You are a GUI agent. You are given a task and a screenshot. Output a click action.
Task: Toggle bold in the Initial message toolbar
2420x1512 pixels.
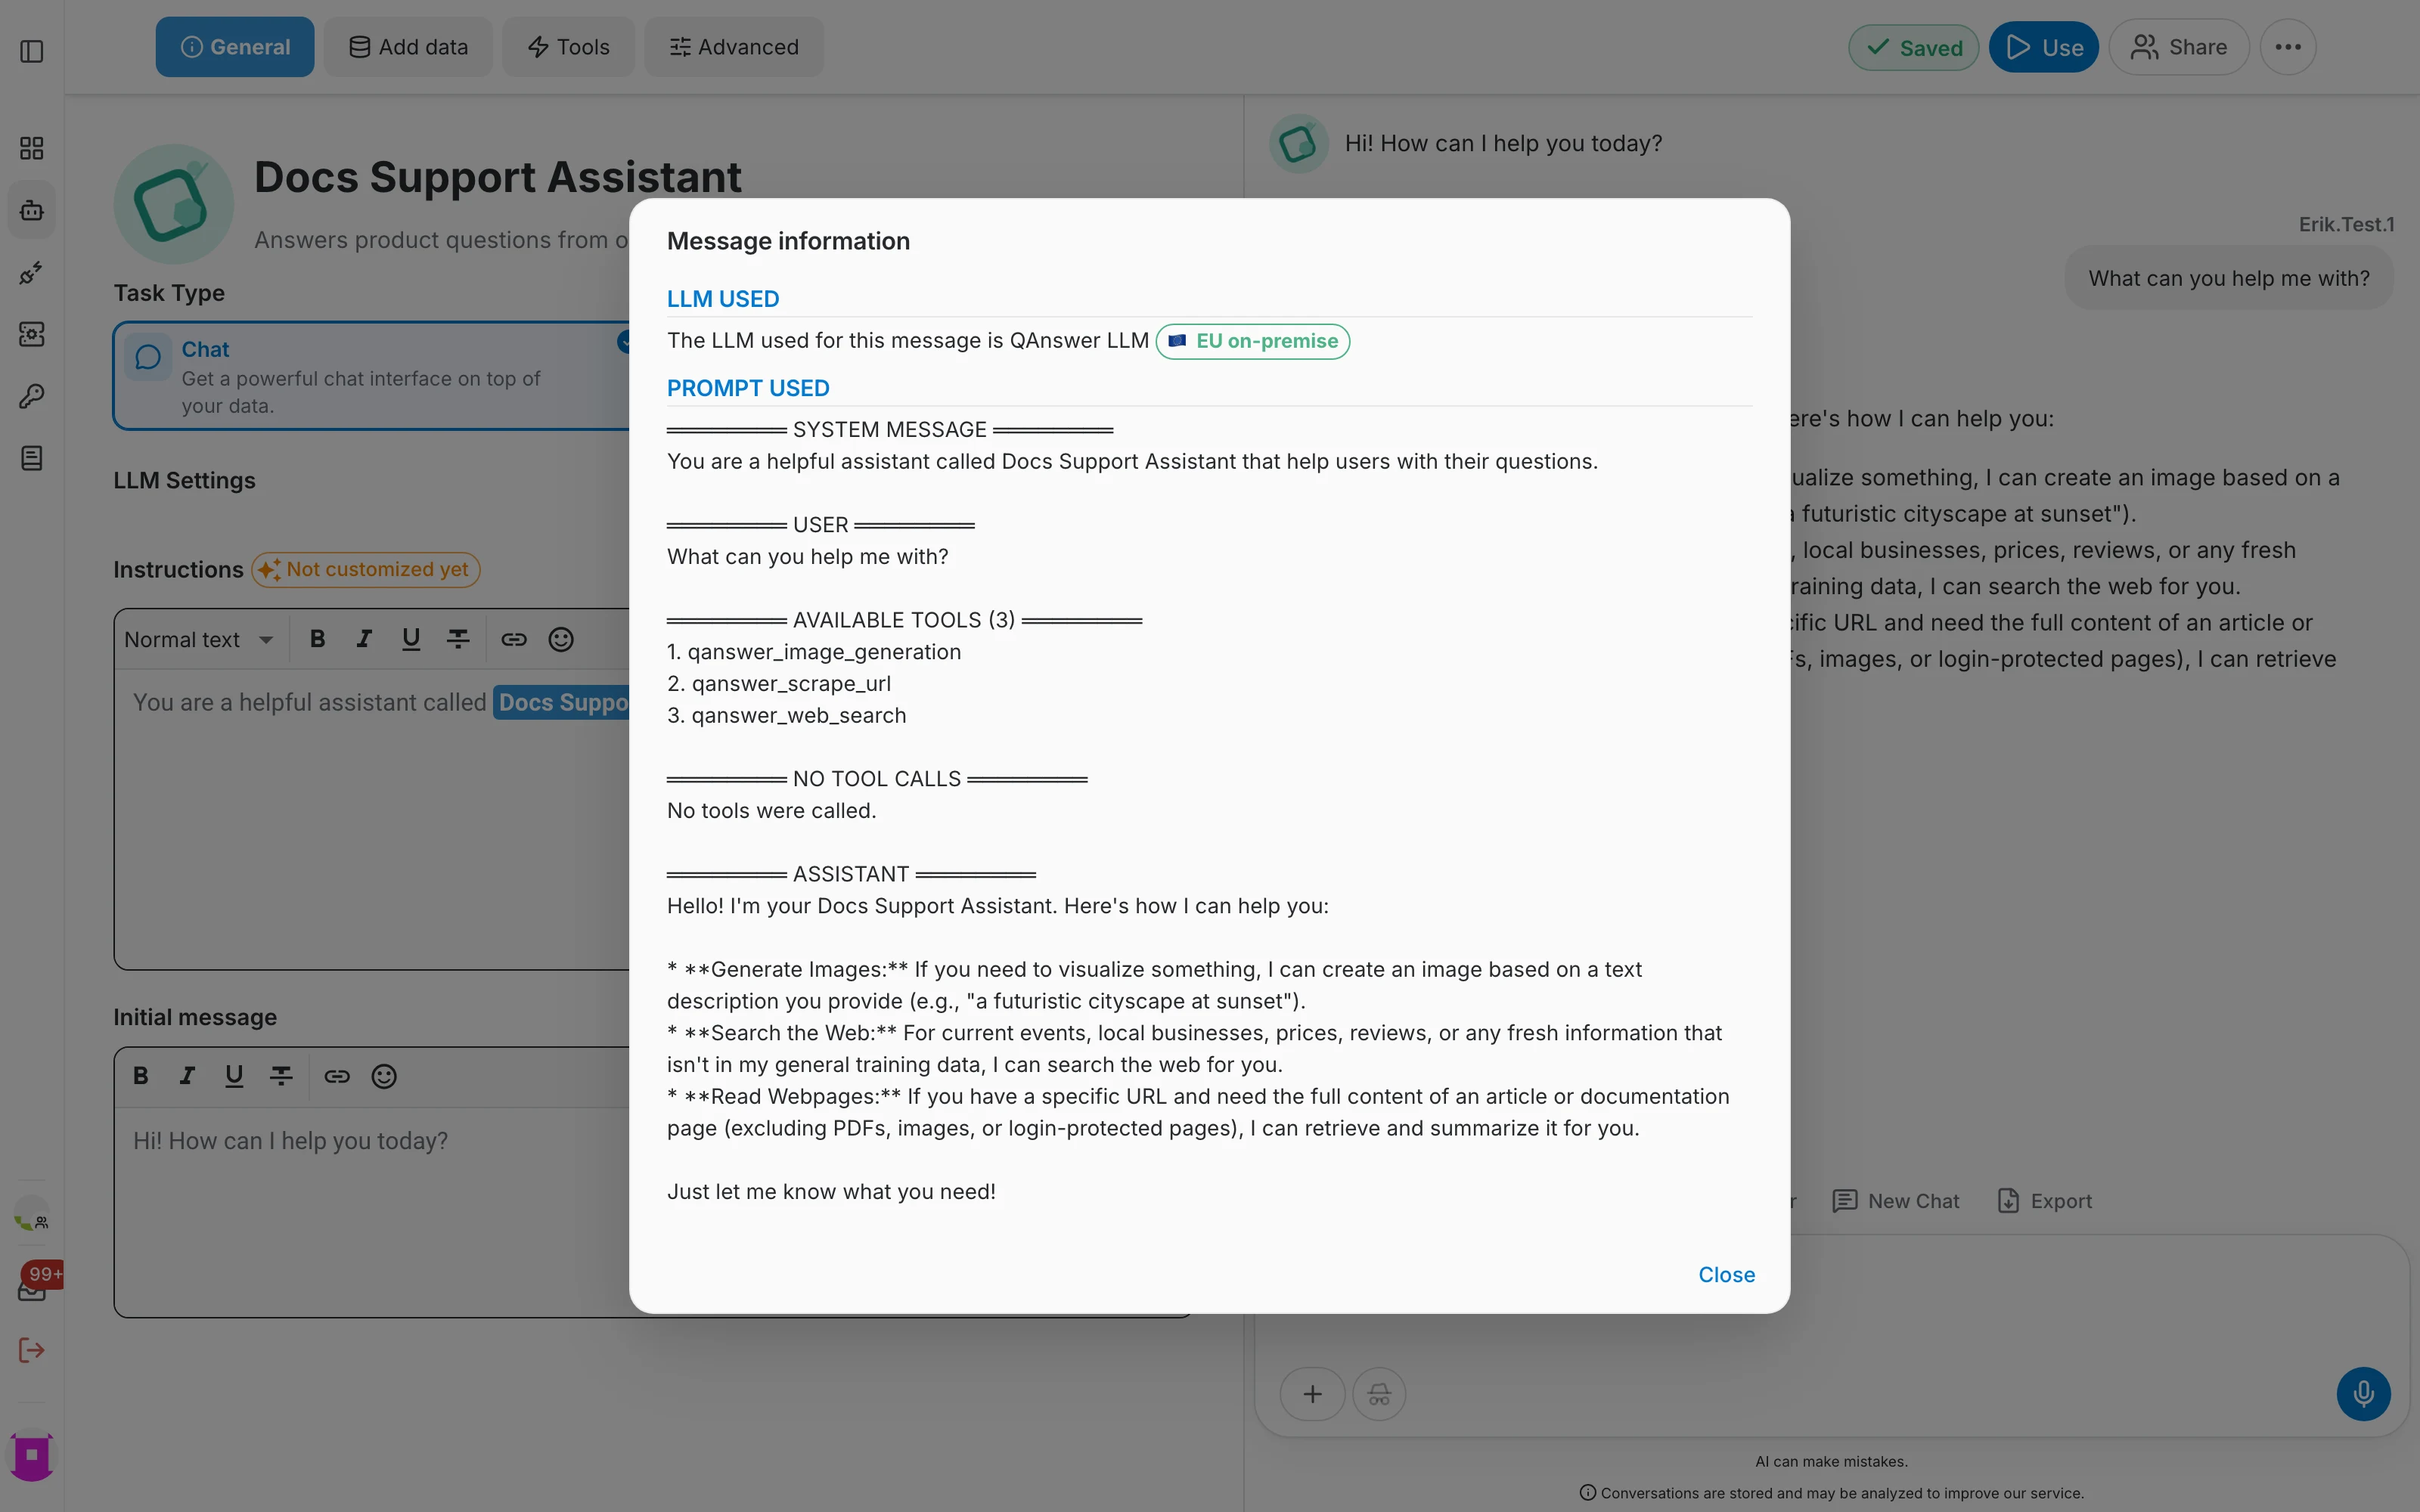(141, 1076)
